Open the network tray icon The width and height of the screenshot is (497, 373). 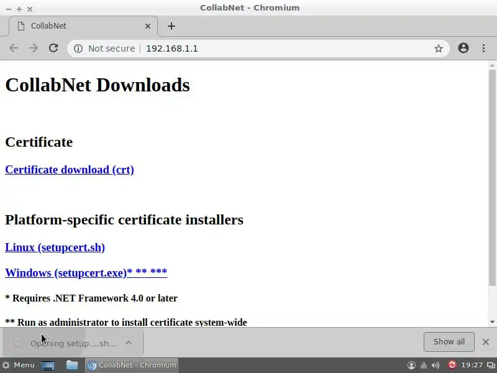tap(424, 366)
